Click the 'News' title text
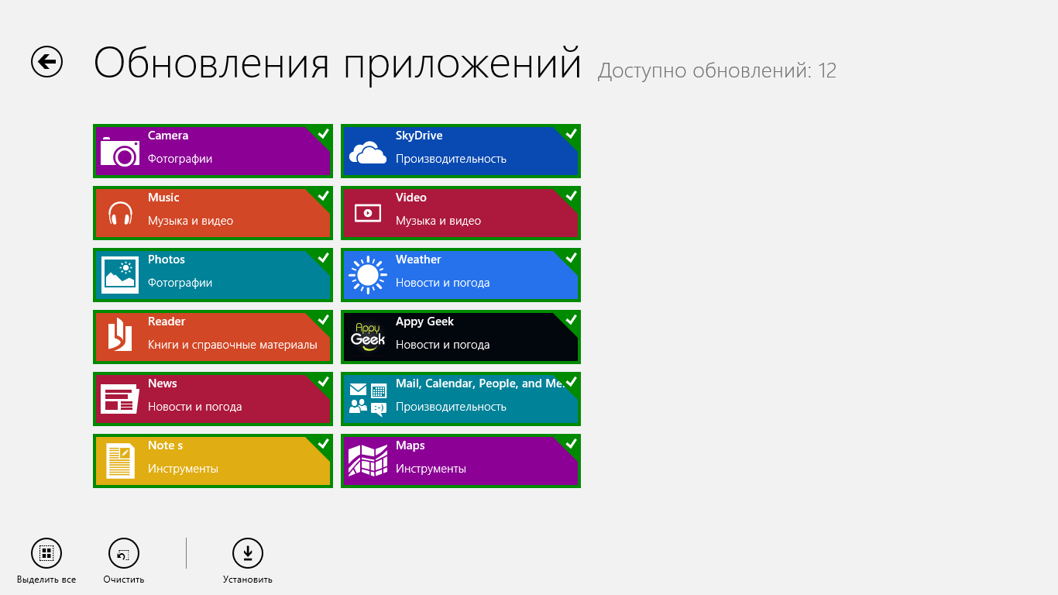 click(163, 383)
